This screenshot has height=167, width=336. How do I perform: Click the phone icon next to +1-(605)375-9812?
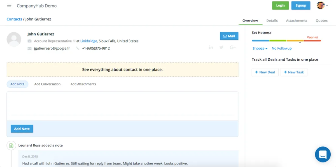tap(78, 48)
